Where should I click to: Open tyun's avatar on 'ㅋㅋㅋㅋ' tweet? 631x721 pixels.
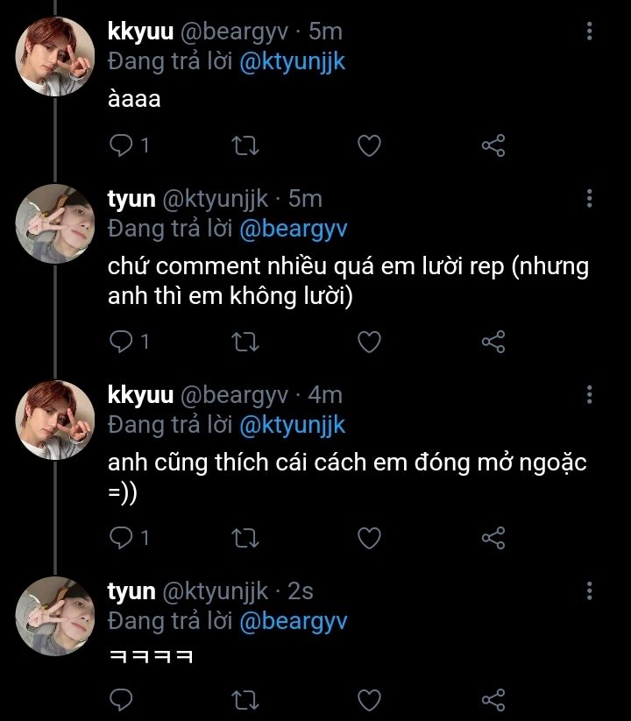click(x=54, y=615)
